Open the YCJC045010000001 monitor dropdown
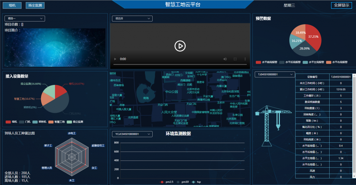The width and height of the screenshot is (356, 185). click(x=132, y=134)
